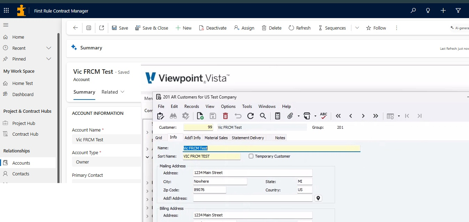This screenshot has width=469, height=222.
Task: Refresh the Vista form with circular arrow
Action: (251, 116)
